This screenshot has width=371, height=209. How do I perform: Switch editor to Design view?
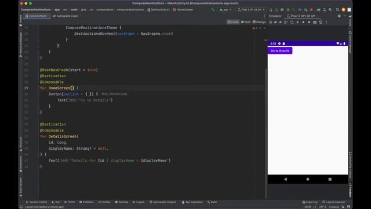[259, 22]
